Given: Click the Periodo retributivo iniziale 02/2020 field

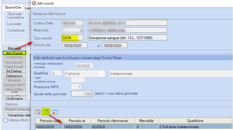Looking at the screenshot, I should click(x=84, y=66).
